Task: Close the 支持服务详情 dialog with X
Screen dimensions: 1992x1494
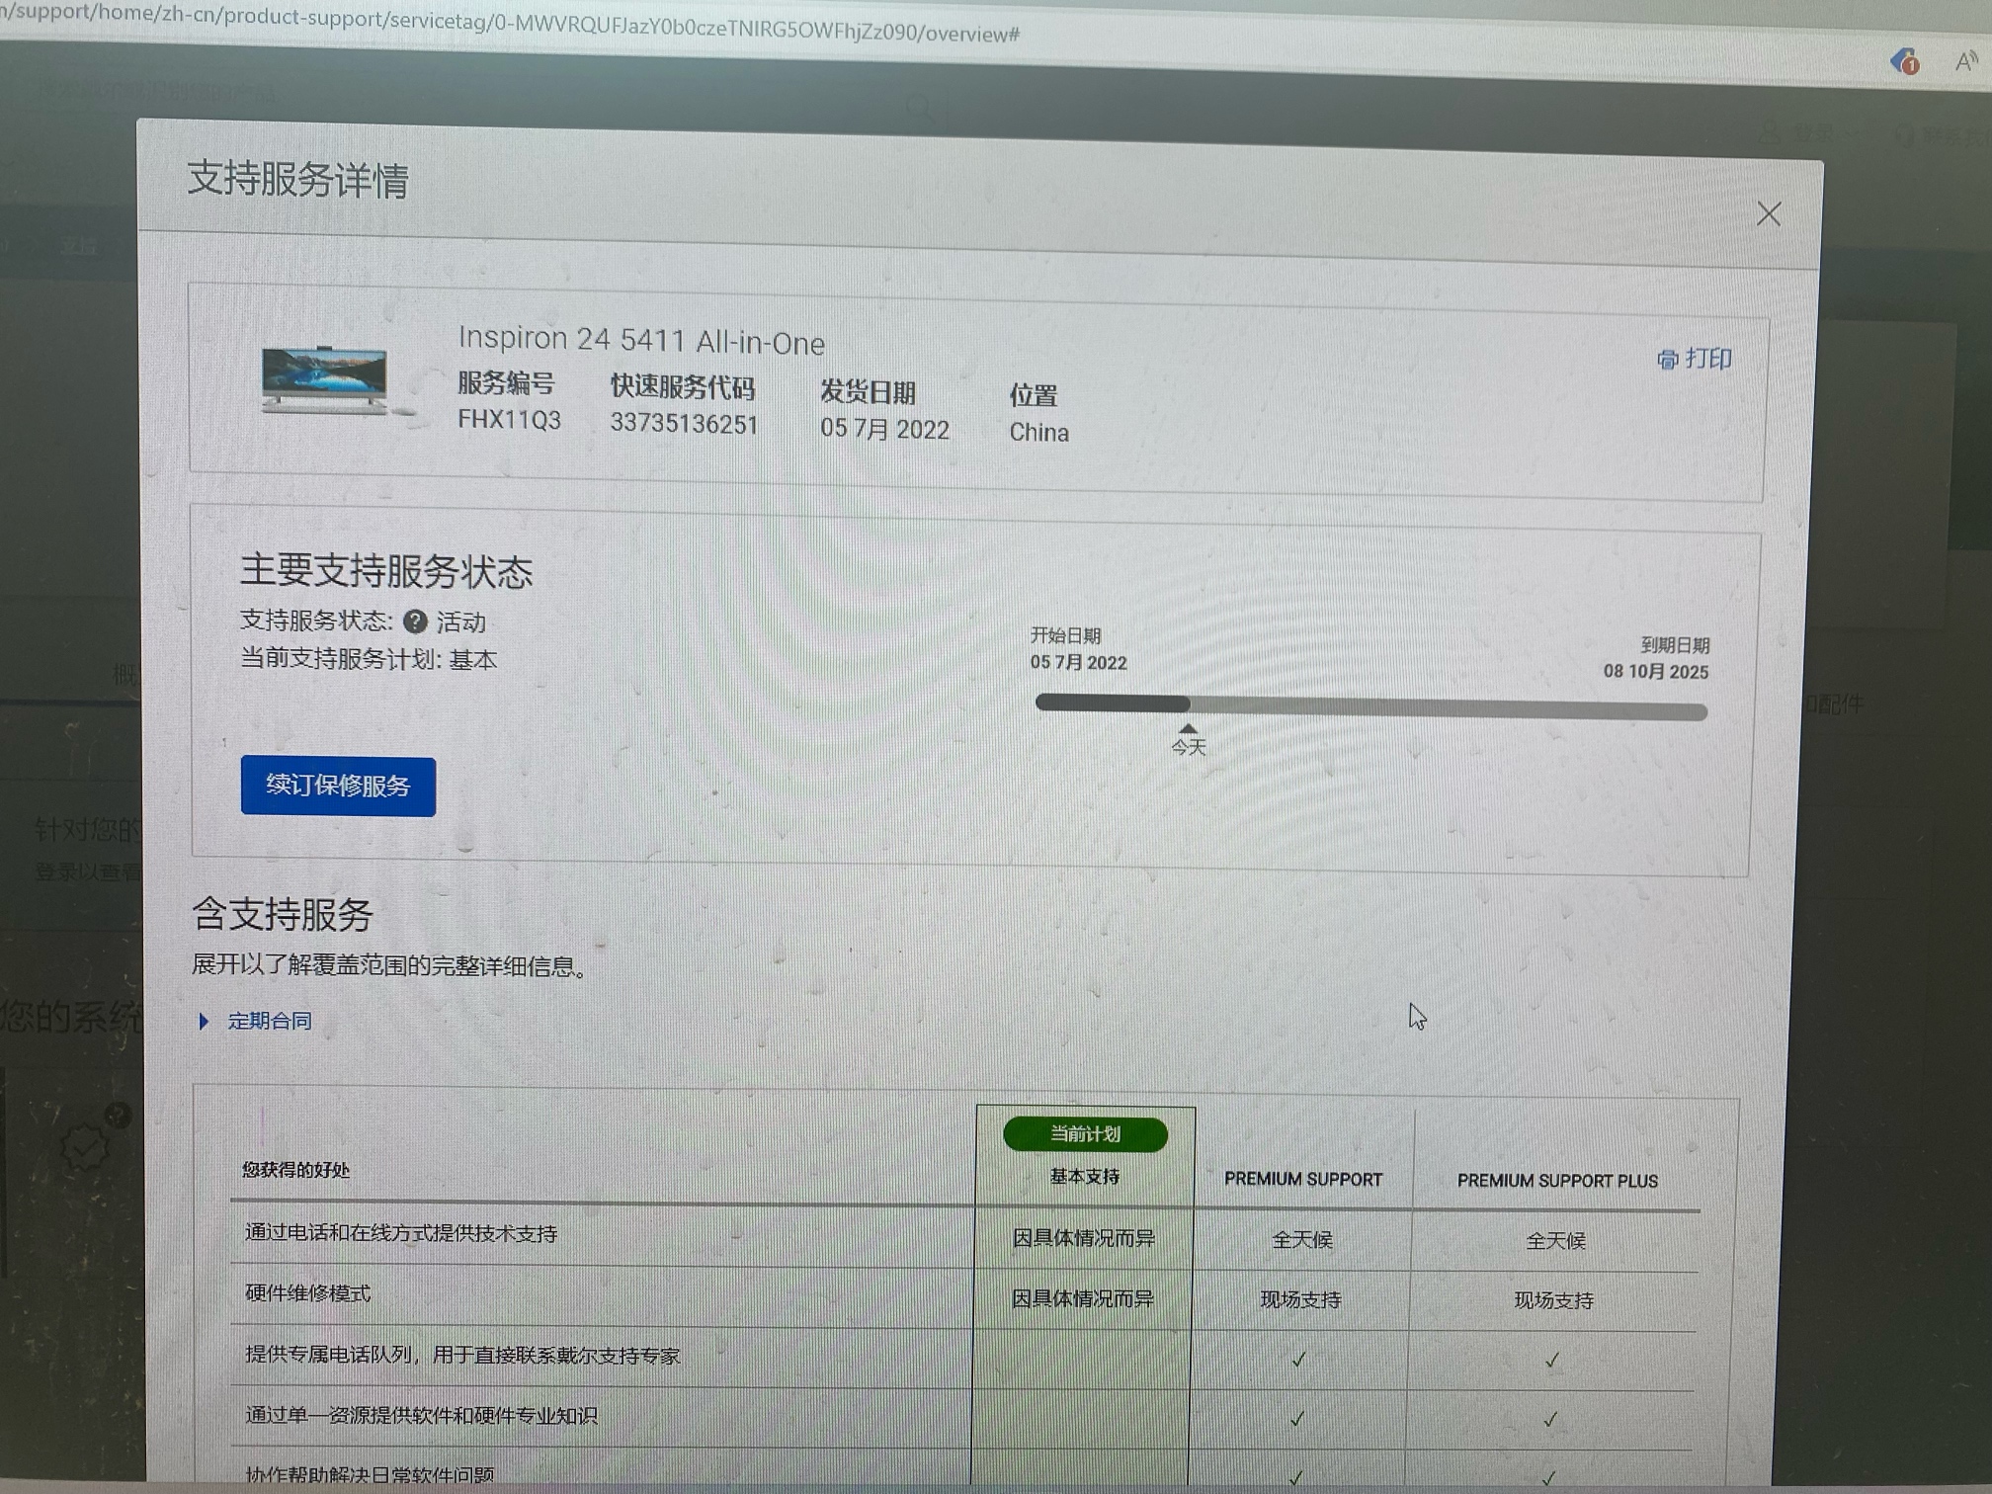Action: click(x=1768, y=214)
